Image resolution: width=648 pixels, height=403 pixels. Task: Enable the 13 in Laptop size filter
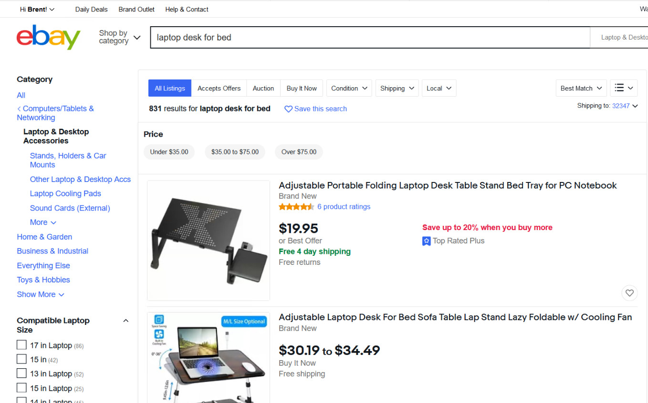pyautogui.click(x=21, y=373)
